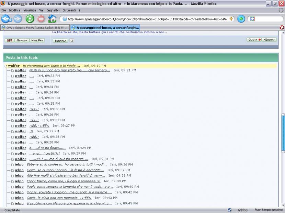285x213 pixels.
Task: Click the small icon next to Segnala
Action: 72,40
